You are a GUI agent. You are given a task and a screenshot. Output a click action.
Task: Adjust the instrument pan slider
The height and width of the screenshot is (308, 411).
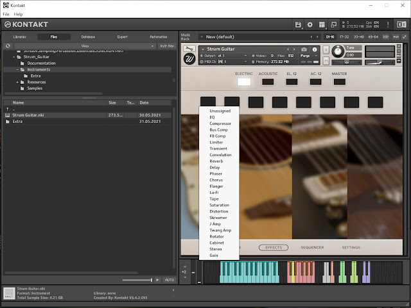[x=347, y=62]
